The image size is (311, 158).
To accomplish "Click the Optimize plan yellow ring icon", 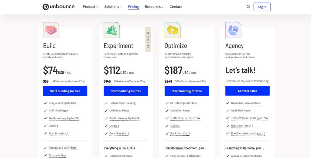I will [173, 30].
